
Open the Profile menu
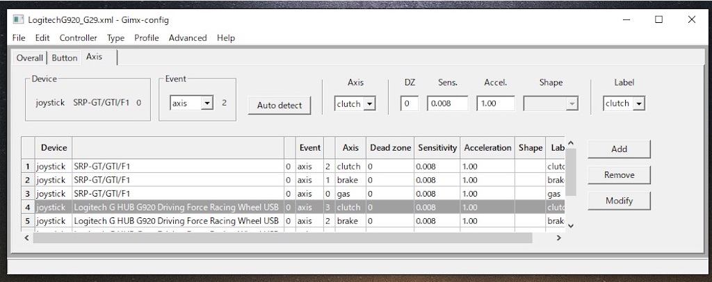(x=146, y=38)
